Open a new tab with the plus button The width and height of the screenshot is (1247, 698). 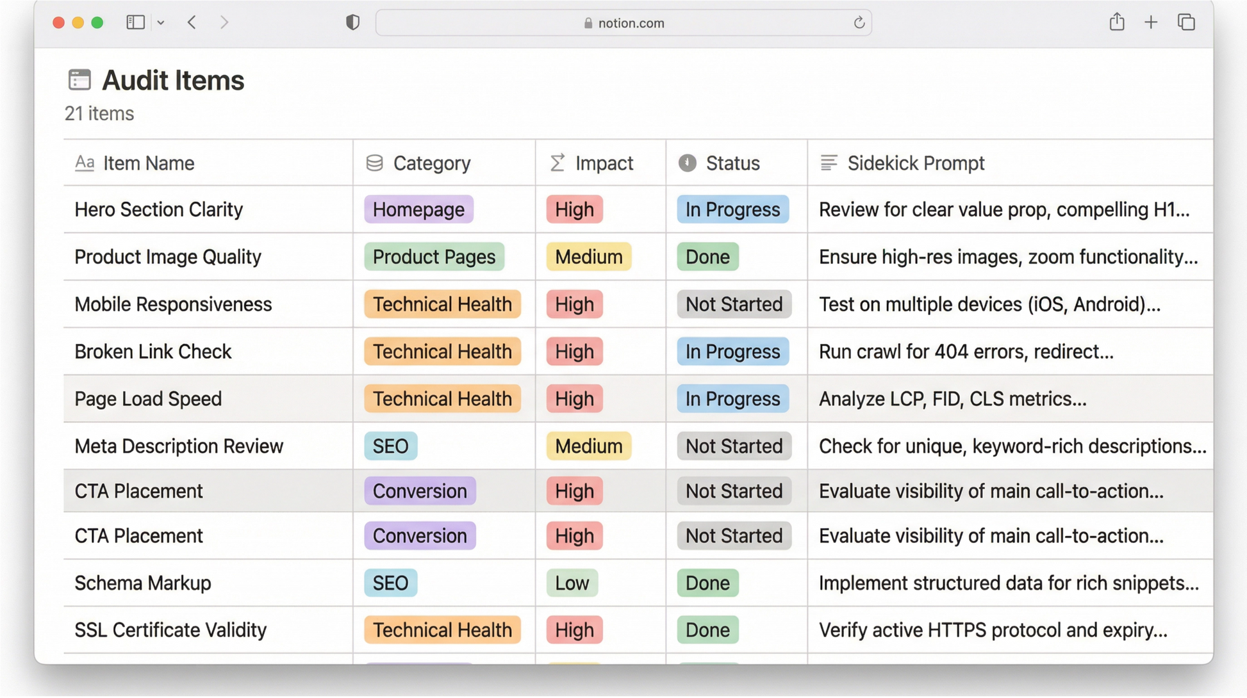click(1152, 22)
